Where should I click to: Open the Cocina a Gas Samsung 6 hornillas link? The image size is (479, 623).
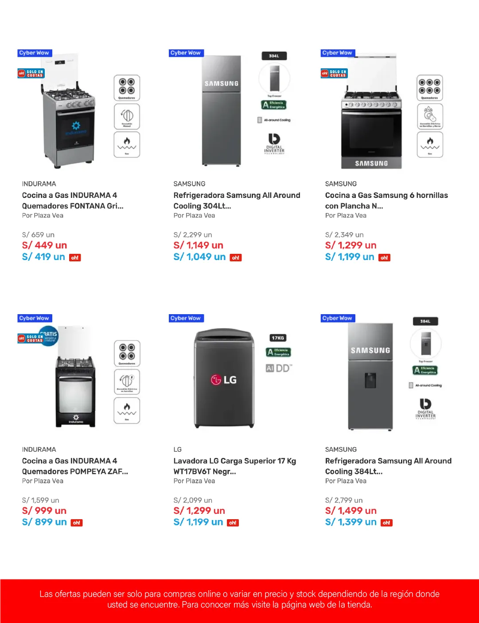[386, 201]
